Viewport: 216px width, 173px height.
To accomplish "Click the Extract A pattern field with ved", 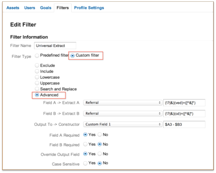I will pyautogui.click(x=184, y=103).
